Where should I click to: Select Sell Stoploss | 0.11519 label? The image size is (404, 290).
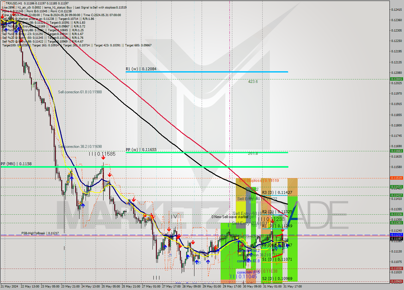[x=259, y=181]
